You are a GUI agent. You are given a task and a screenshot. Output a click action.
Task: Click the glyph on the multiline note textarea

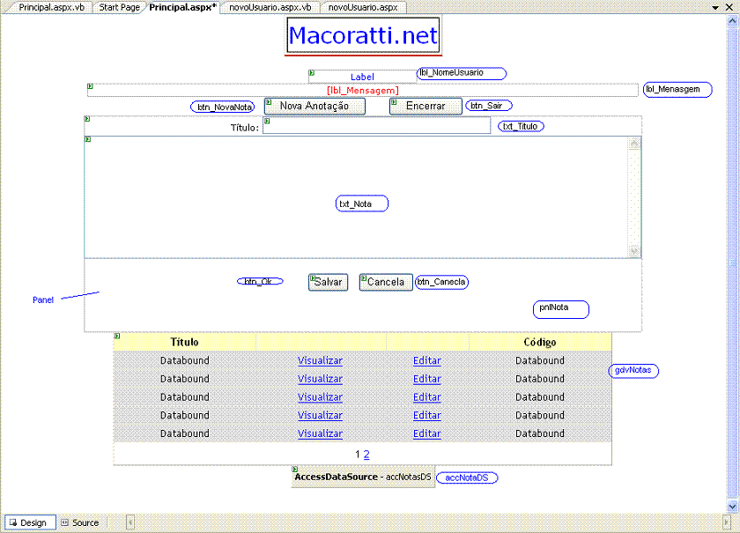coord(88,139)
